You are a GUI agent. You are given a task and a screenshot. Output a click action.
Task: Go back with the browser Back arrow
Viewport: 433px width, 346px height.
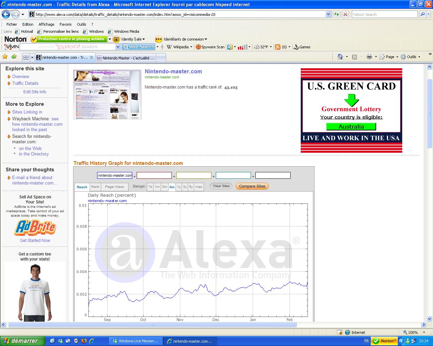pyautogui.click(x=6, y=14)
